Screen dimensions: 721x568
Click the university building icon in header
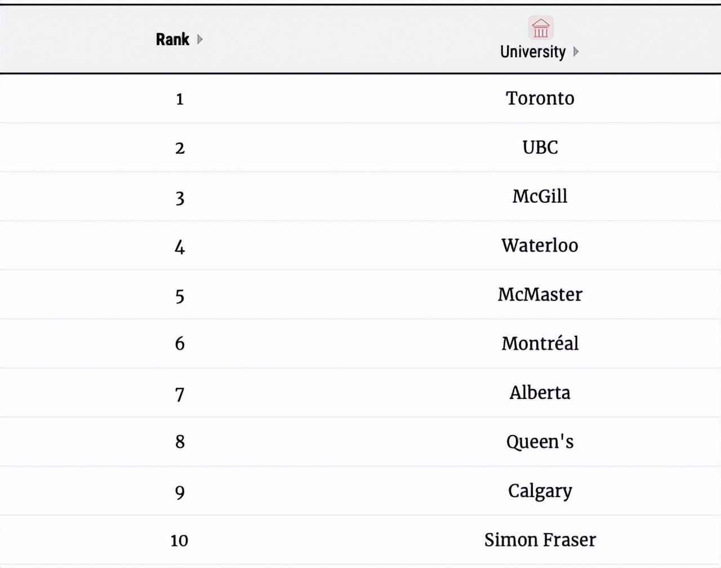(x=541, y=28)
